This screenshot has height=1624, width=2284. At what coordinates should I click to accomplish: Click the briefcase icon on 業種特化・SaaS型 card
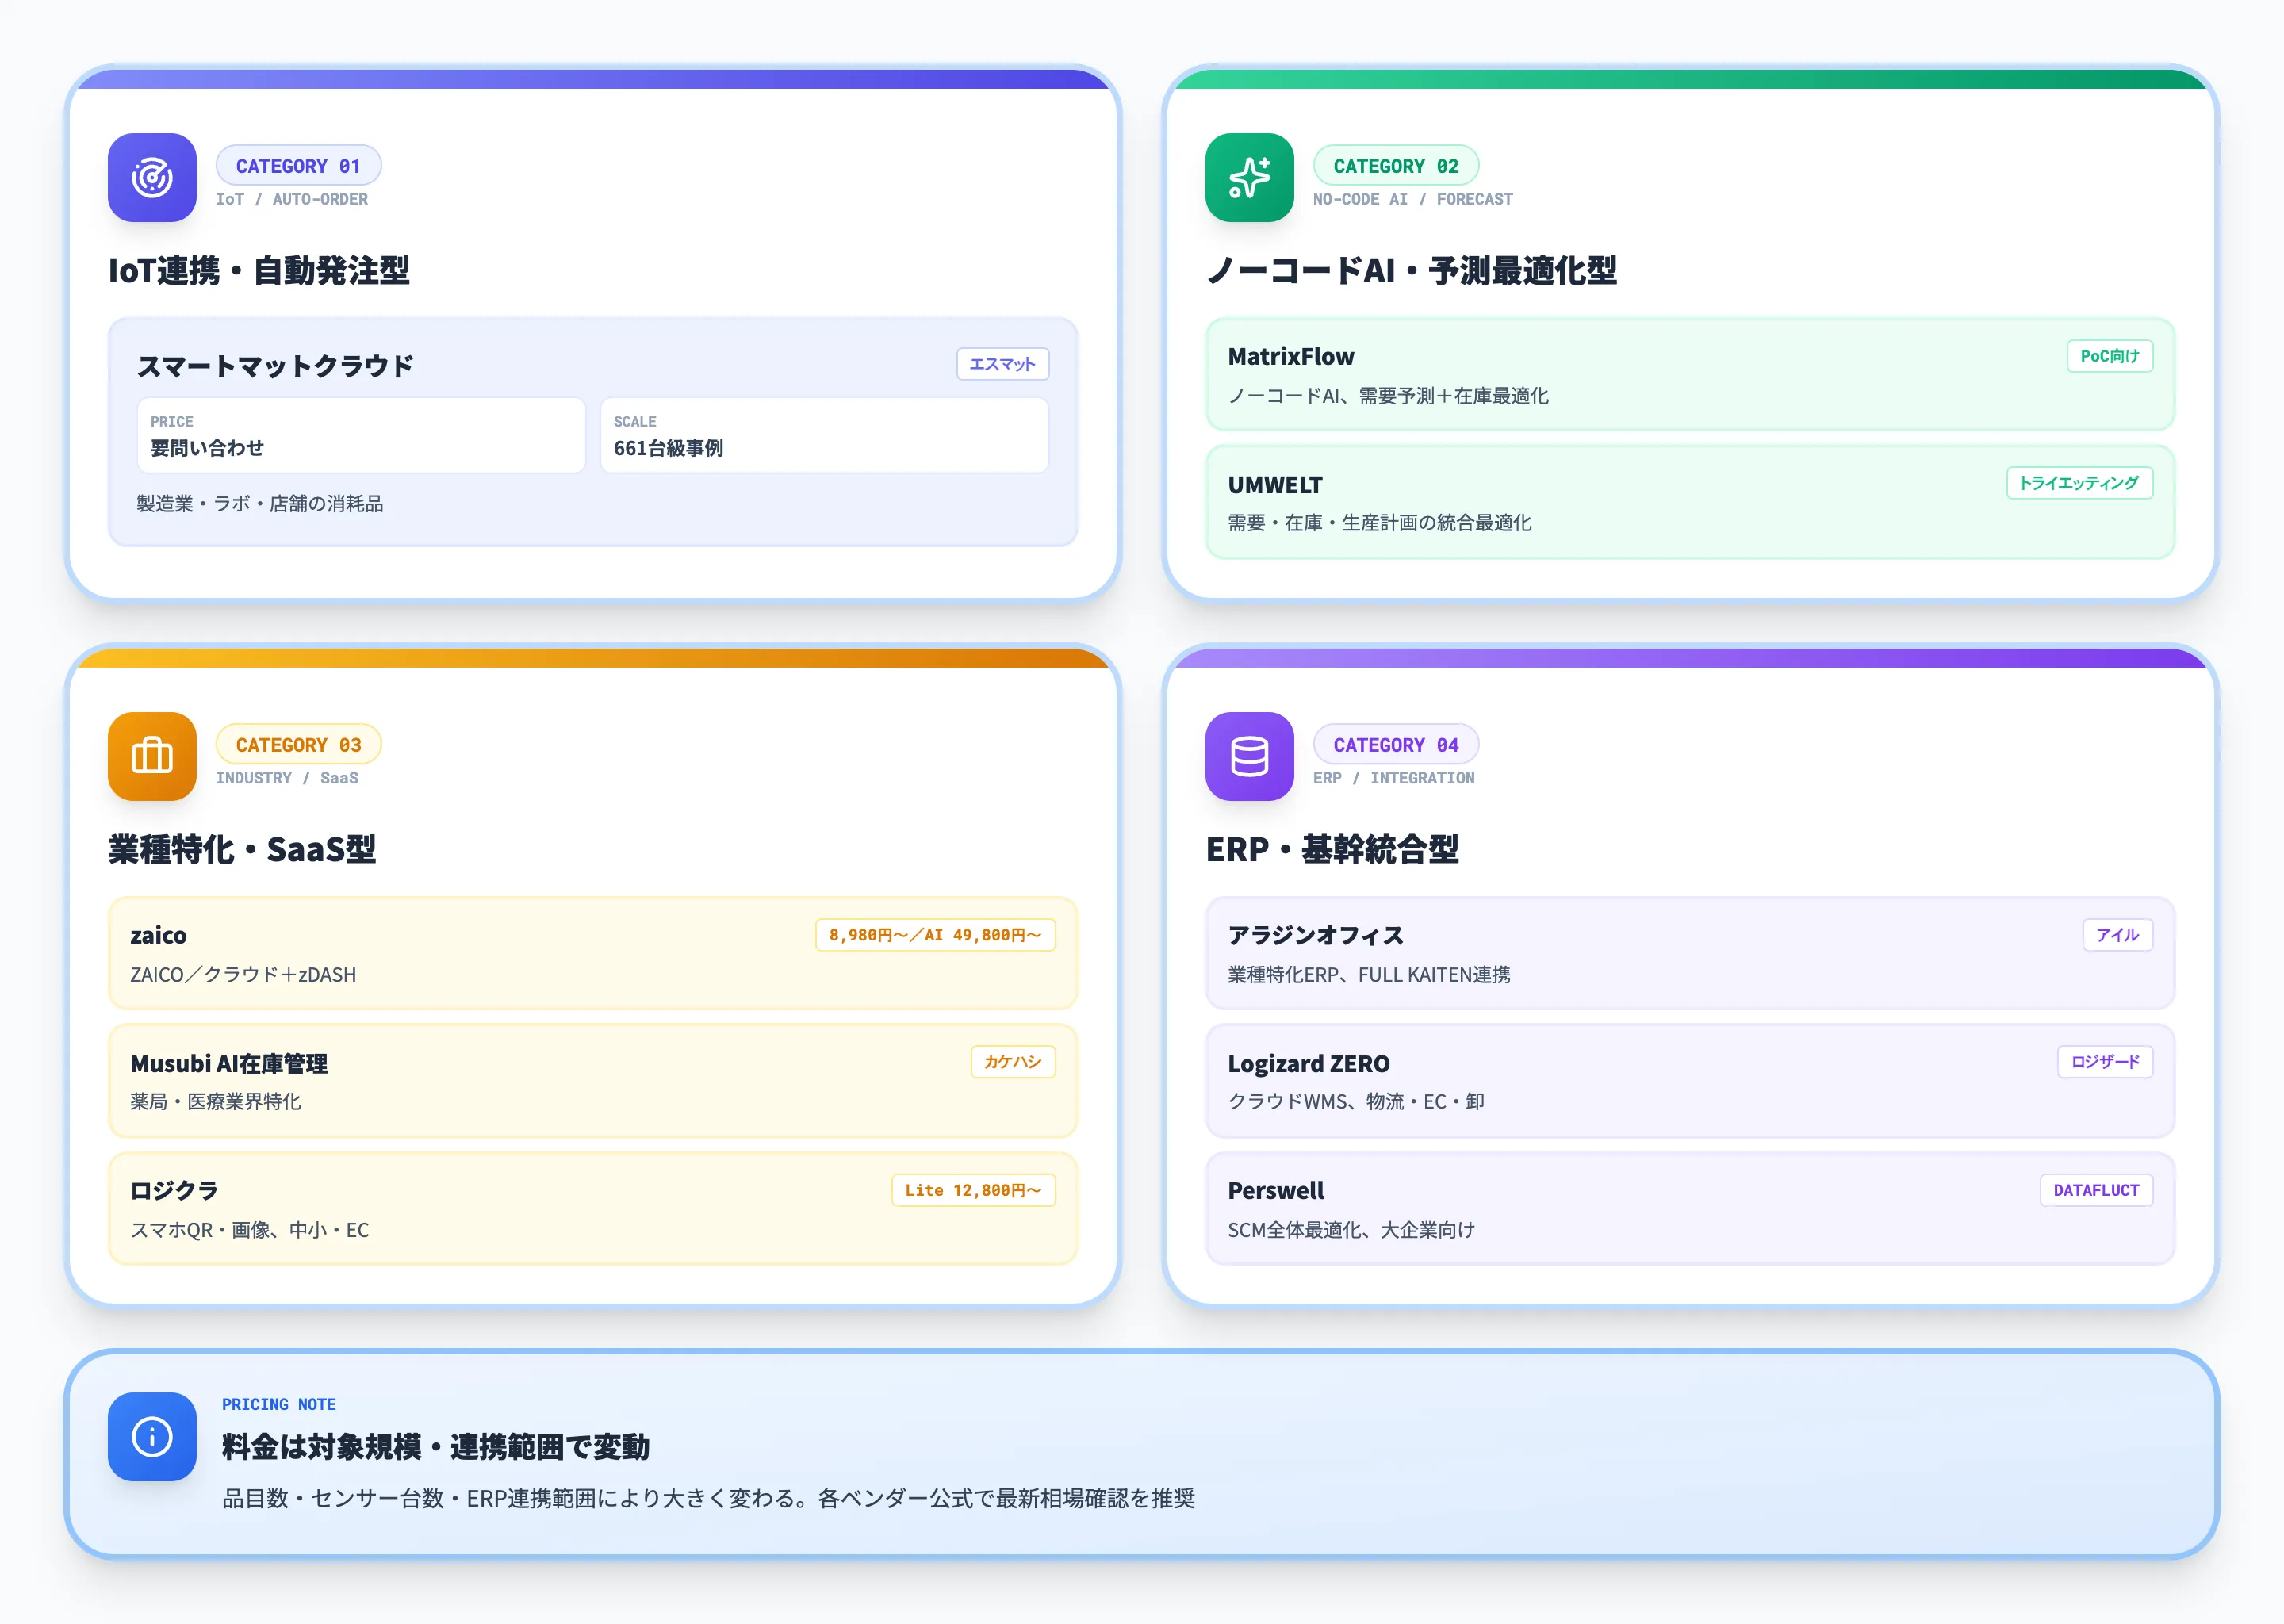pyautogui.click(x=152, y=757)
